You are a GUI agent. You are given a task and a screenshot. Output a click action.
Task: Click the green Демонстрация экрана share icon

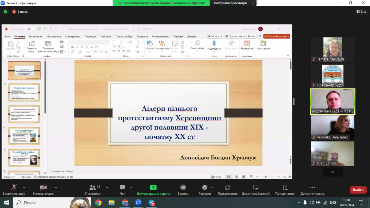[153, 187]
